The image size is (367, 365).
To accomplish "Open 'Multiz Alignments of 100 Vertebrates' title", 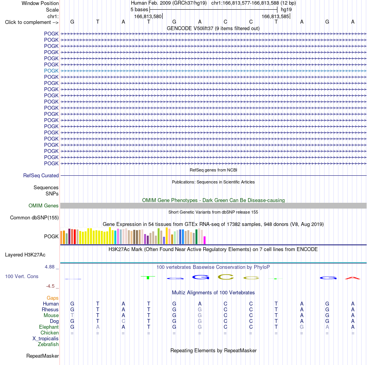I will click(213, 293).
